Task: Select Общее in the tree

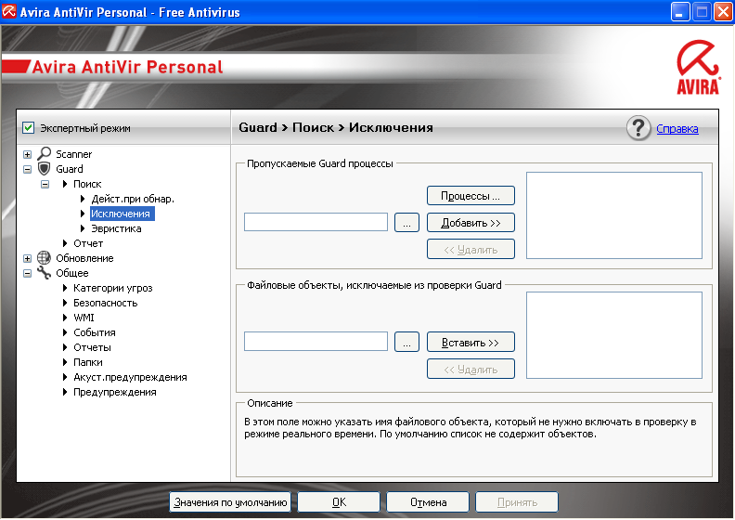Action: [x=72, y=273]
